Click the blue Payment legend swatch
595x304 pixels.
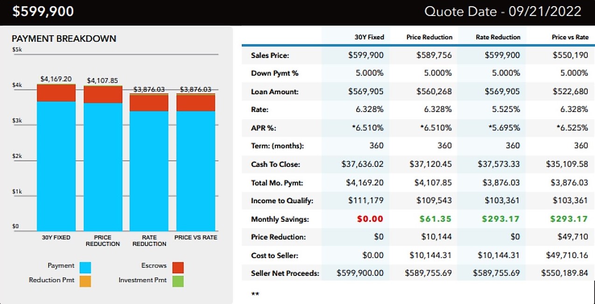(85, 267)
